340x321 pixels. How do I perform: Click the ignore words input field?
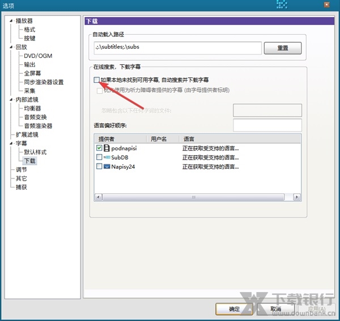click(267, 110)
